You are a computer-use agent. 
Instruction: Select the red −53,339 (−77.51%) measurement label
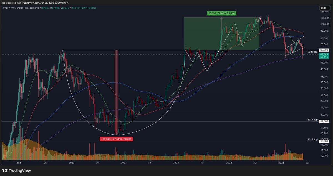click(x=117, y=139)
